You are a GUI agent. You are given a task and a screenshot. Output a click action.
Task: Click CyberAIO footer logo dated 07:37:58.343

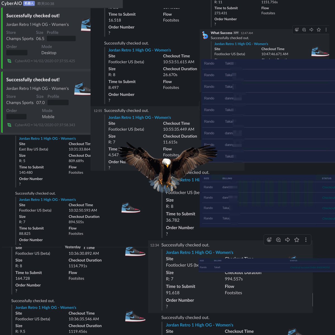[9, 125]
